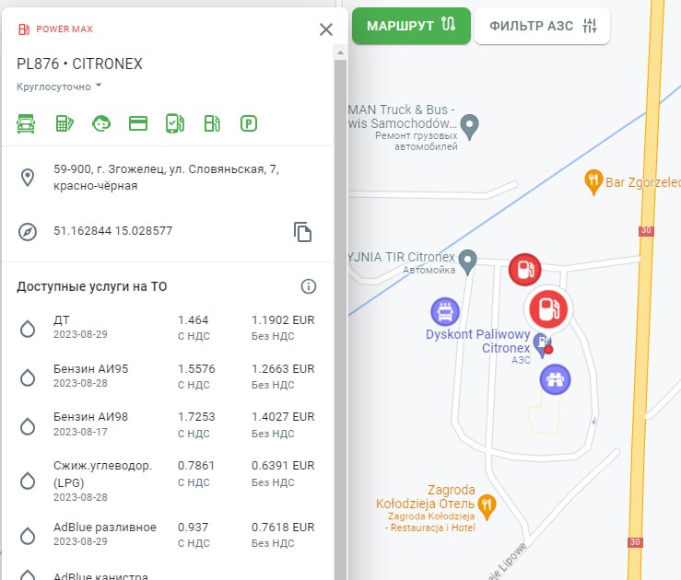Click the card payment amenity icon
681x580 pixels.
(138, 123)
